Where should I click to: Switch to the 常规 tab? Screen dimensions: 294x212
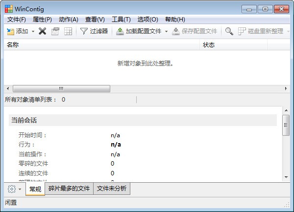coord(35,189)
